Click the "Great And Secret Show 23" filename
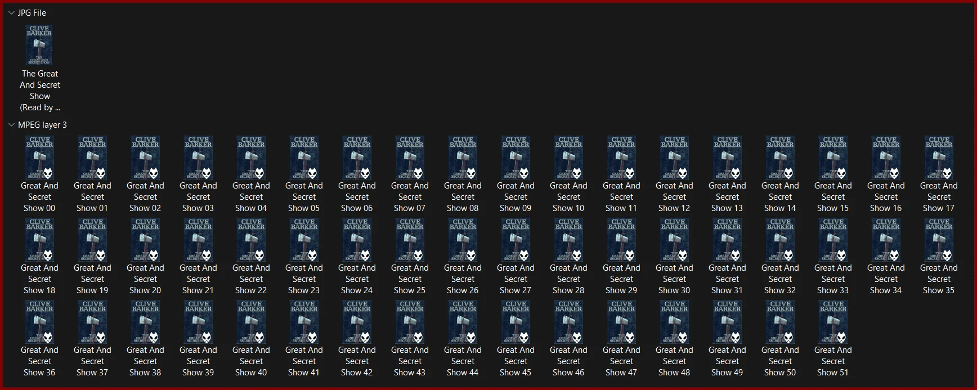 304,279
